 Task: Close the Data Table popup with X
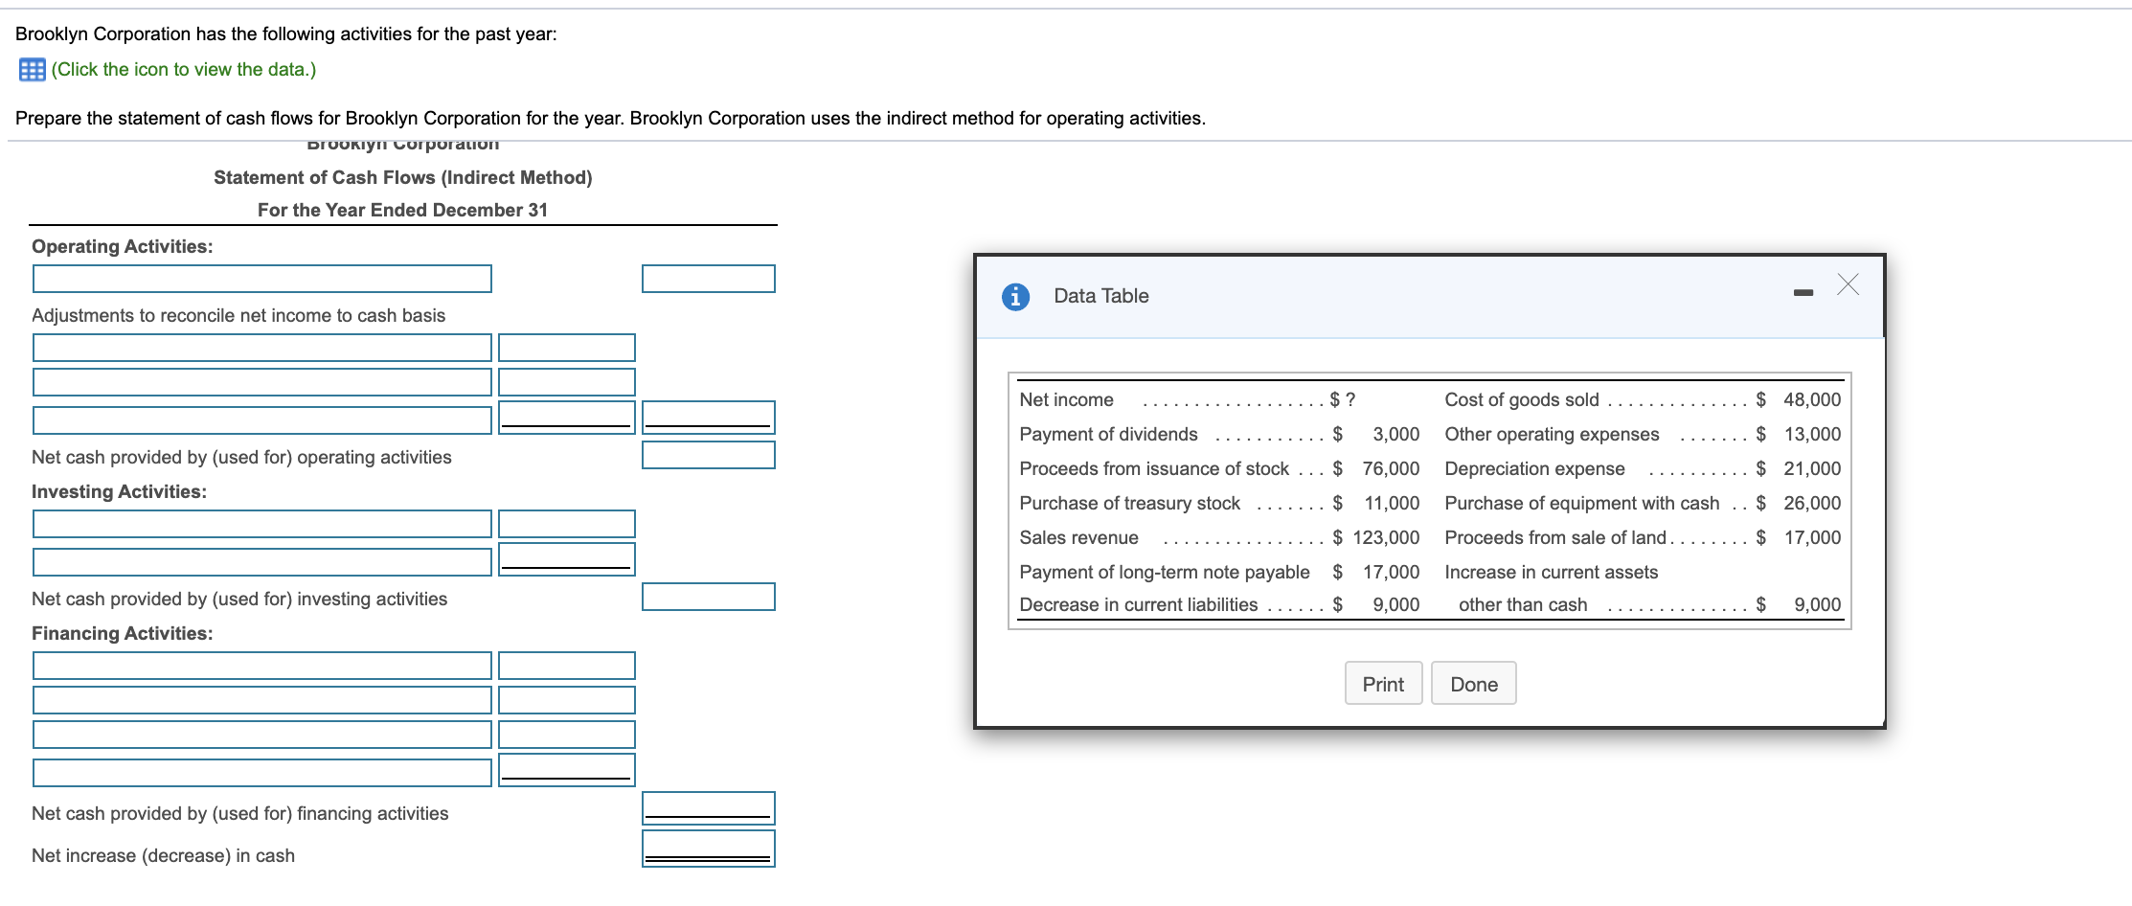click(1848, 284)
